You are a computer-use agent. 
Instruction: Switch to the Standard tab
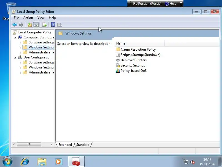coord(83,144)
